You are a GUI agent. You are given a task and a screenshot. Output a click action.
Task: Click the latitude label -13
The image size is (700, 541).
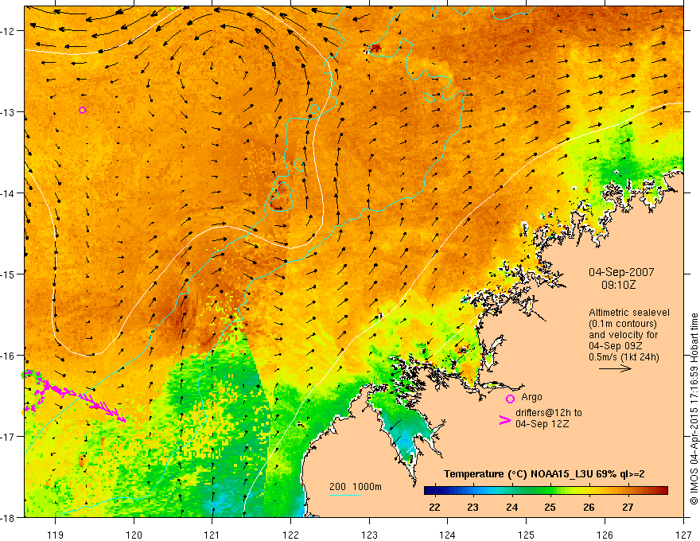pyautogui.click(x=7, y=112)
